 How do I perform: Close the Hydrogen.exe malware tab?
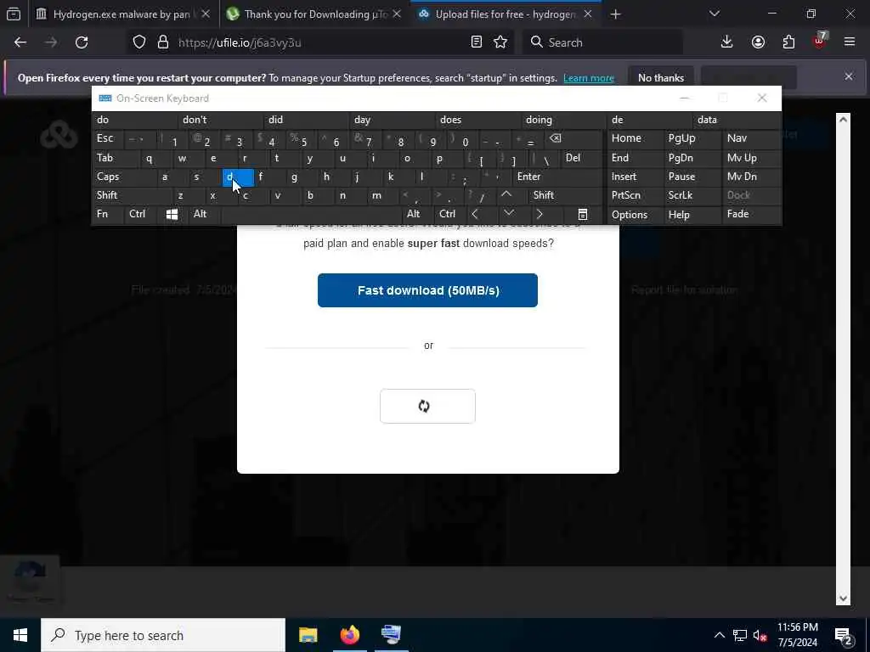pyautogui.click(x=206, y=14)
